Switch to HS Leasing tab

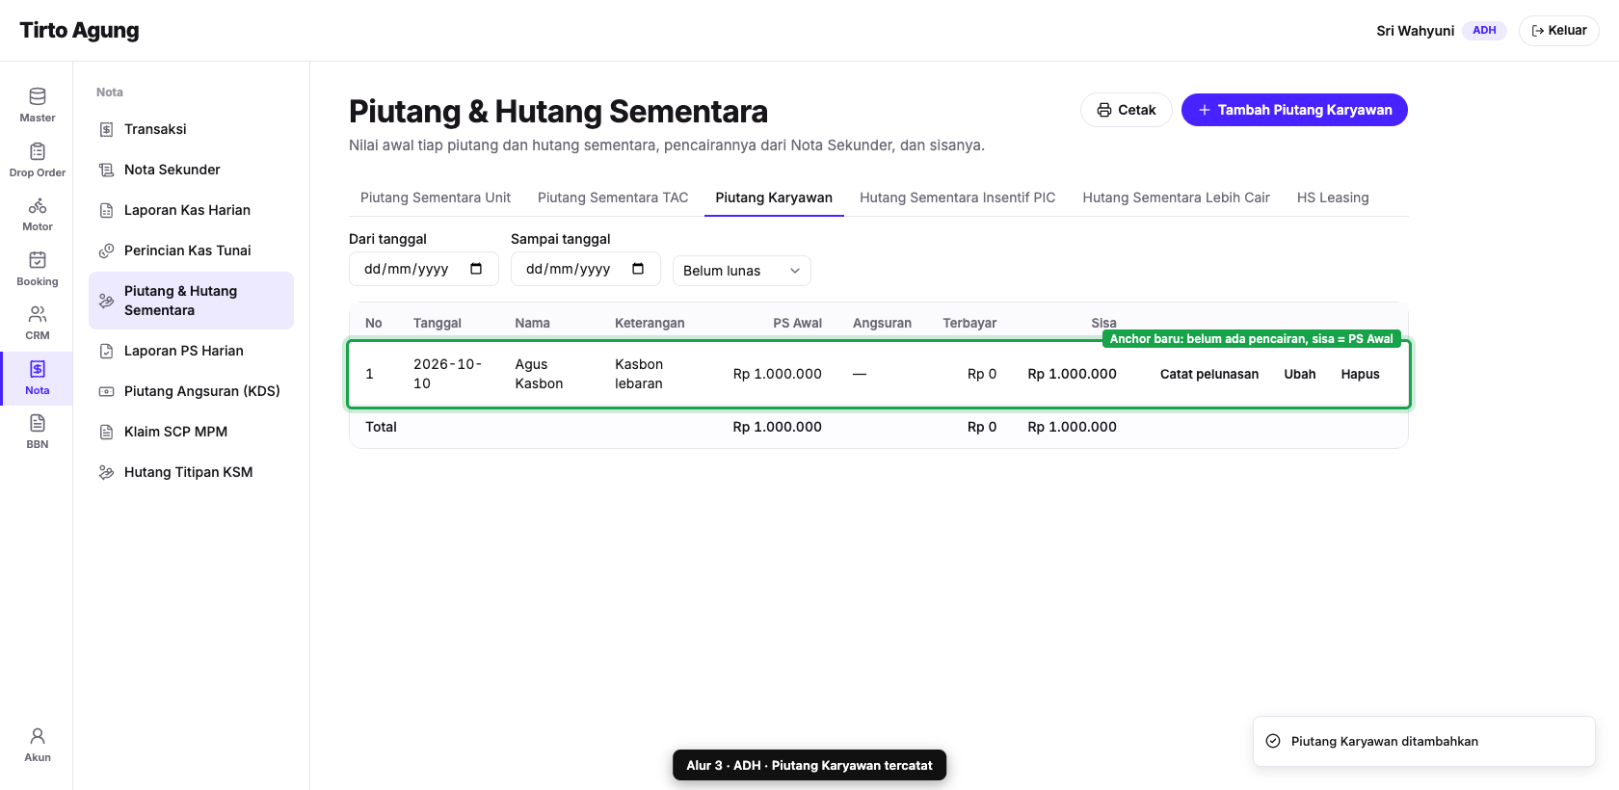point(1333,197)
